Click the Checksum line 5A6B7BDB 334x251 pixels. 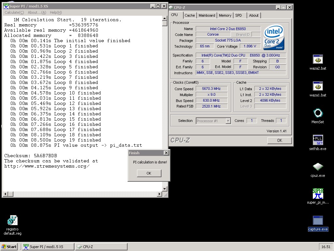31,156
